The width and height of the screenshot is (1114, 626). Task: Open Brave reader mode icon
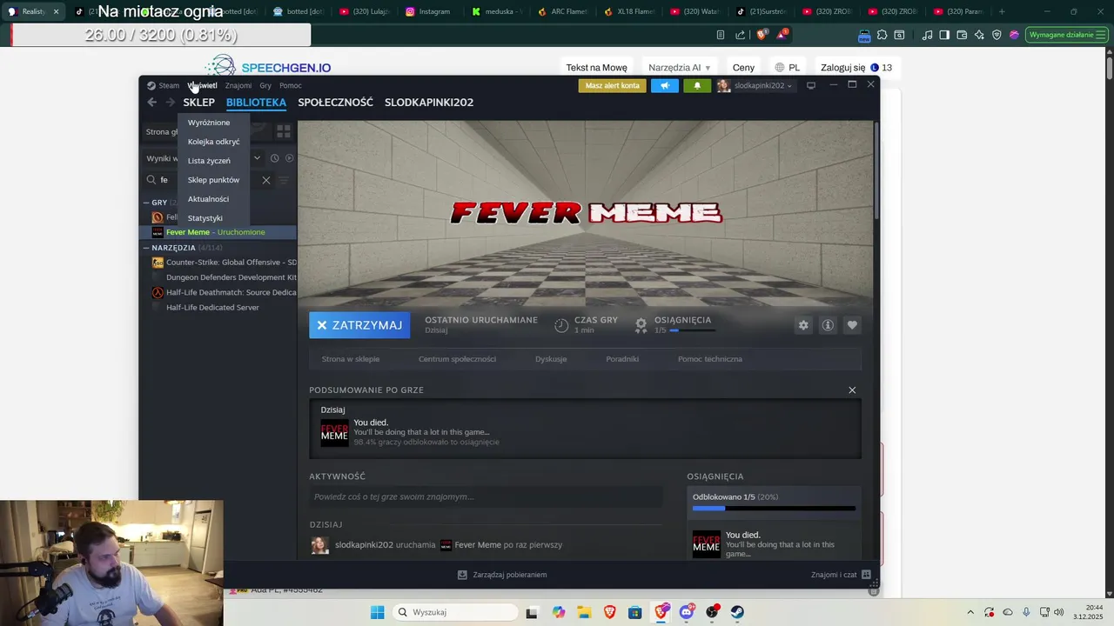(720, 35)
